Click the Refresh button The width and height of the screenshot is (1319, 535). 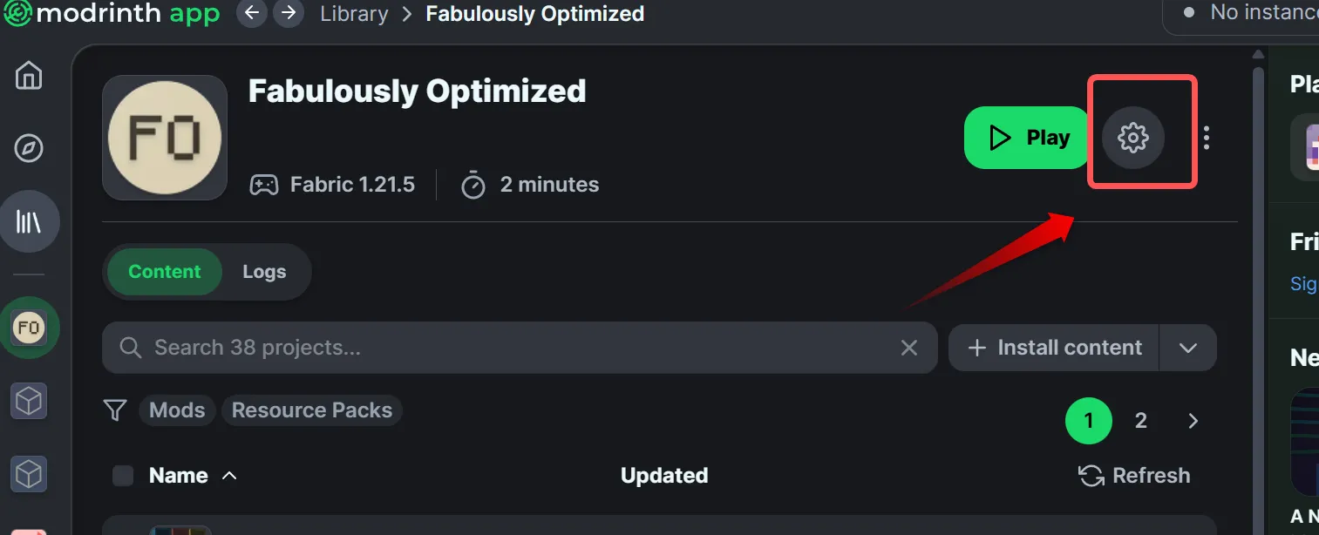click(x=1134, y=476)
